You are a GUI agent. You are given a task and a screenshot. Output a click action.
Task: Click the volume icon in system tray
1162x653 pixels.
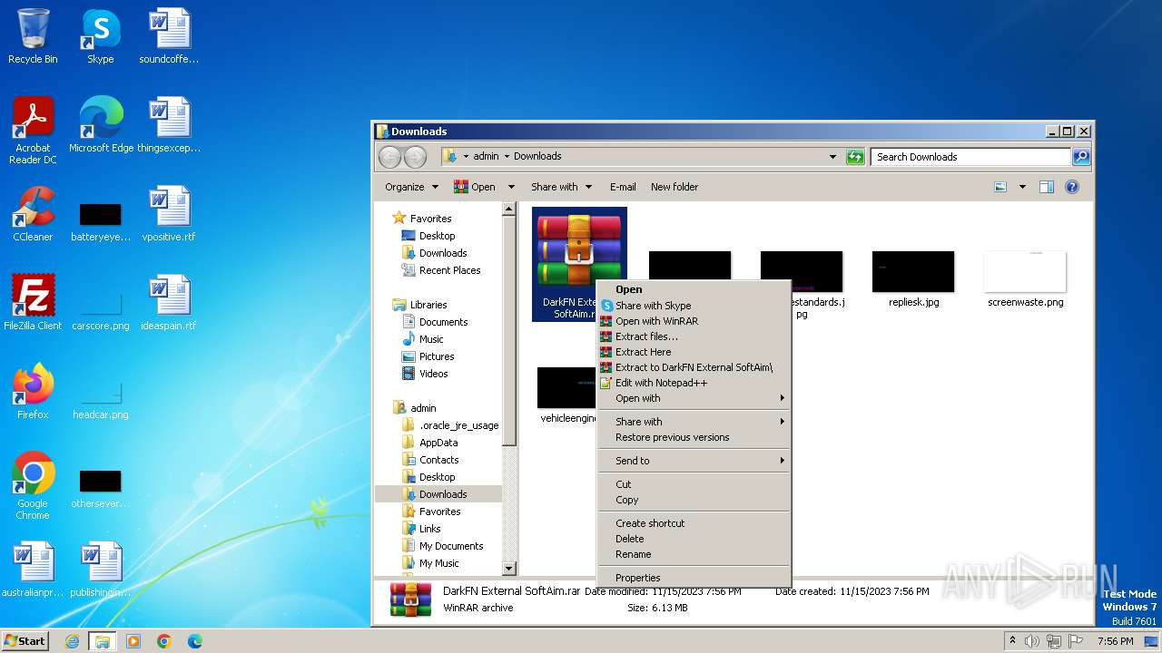[1032, 641]
